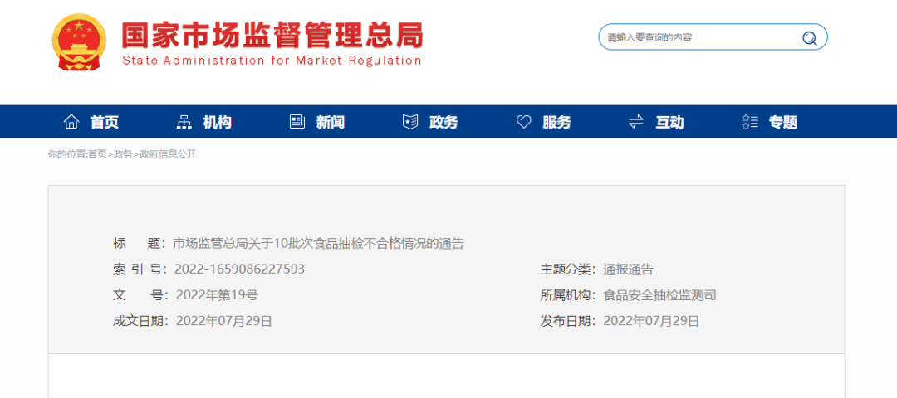The width and height of the screenshot is (897, 398).
Task: Click the 国家市场监督管理总局 site title
Action: tap(272, 36)
